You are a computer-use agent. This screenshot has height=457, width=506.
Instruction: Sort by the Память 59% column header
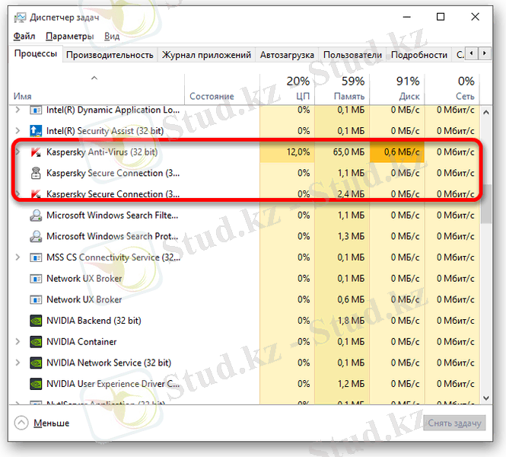[x=342, y=89]
